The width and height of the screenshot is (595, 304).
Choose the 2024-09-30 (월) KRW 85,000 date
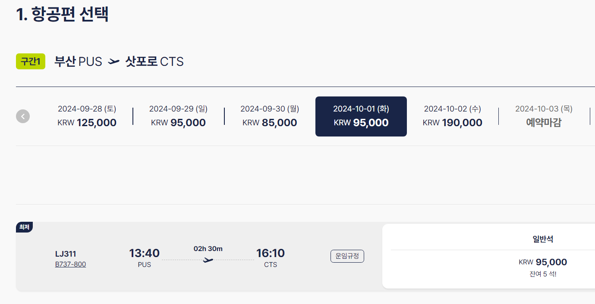[x=270, y=116]
